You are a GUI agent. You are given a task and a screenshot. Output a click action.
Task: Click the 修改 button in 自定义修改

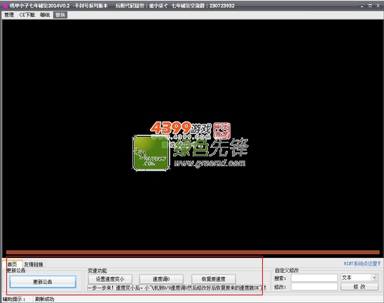click(359, 287)
